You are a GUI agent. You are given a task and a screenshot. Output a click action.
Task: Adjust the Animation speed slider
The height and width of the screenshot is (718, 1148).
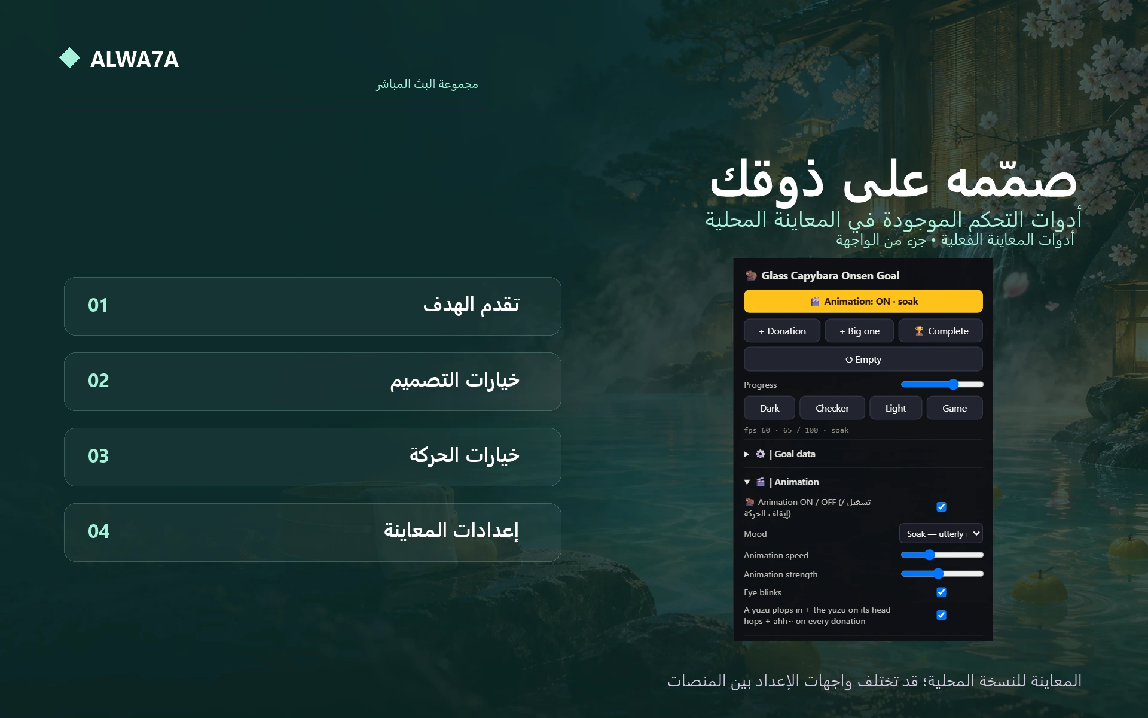942,555
